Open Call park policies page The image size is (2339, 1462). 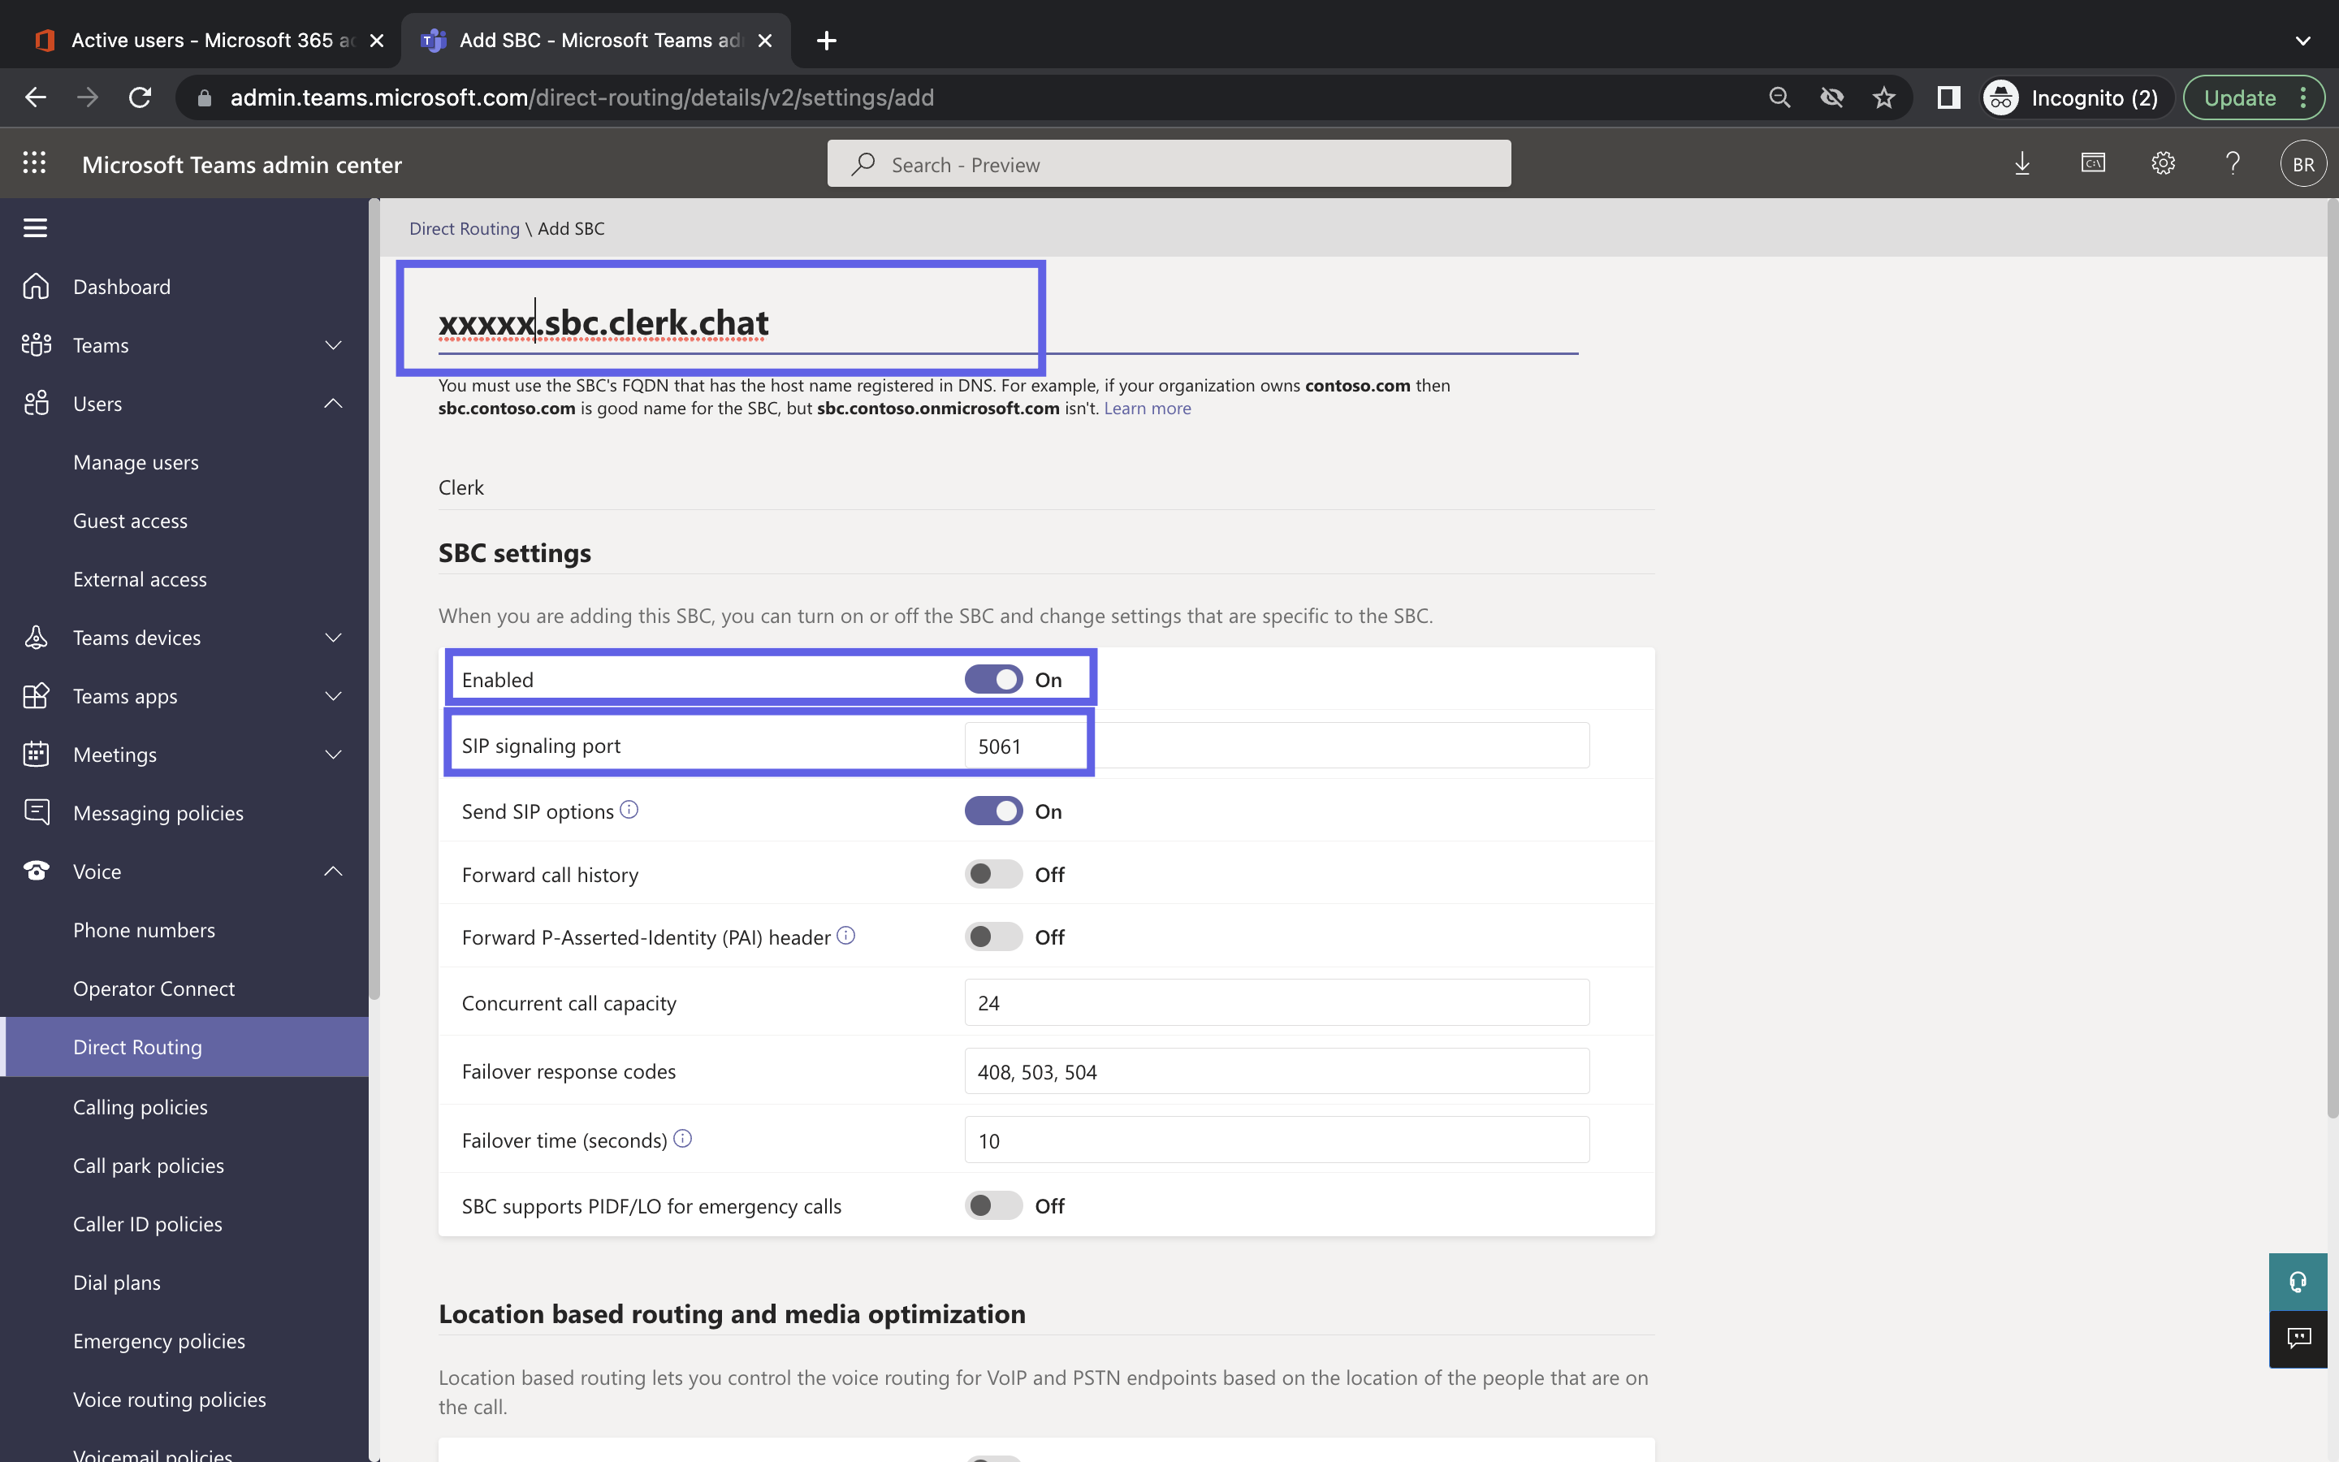pos(148,1166)
